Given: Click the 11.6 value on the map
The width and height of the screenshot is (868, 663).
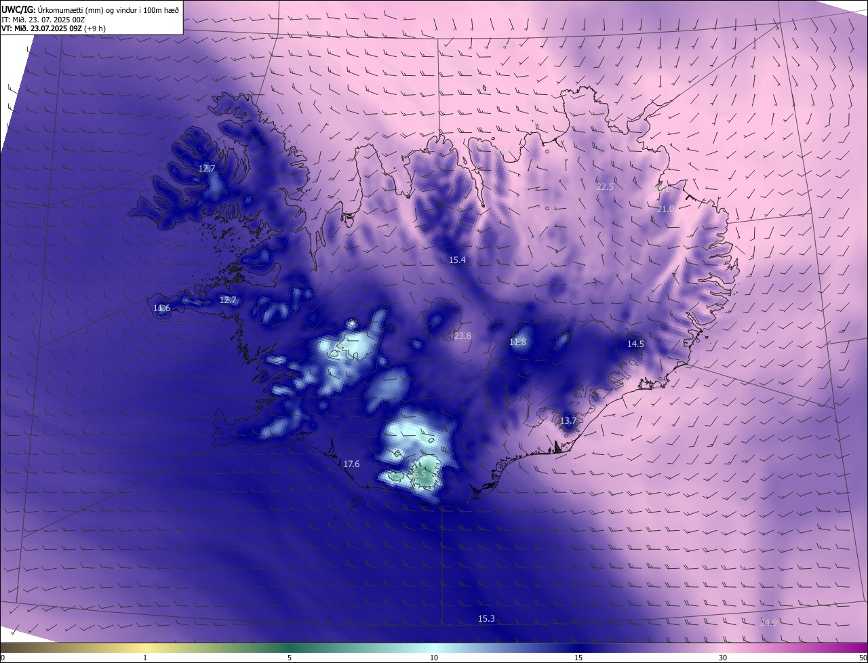Looking at the screenshot, I should click(x=161, y=308).
